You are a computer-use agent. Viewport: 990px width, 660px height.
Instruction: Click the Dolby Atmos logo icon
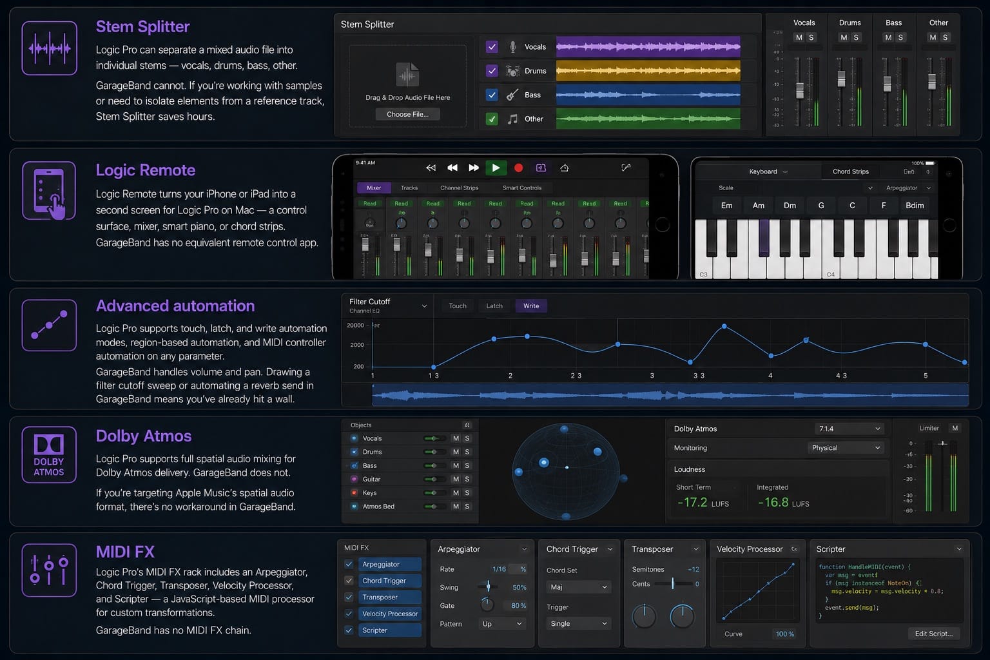click(x=50, y=455)
